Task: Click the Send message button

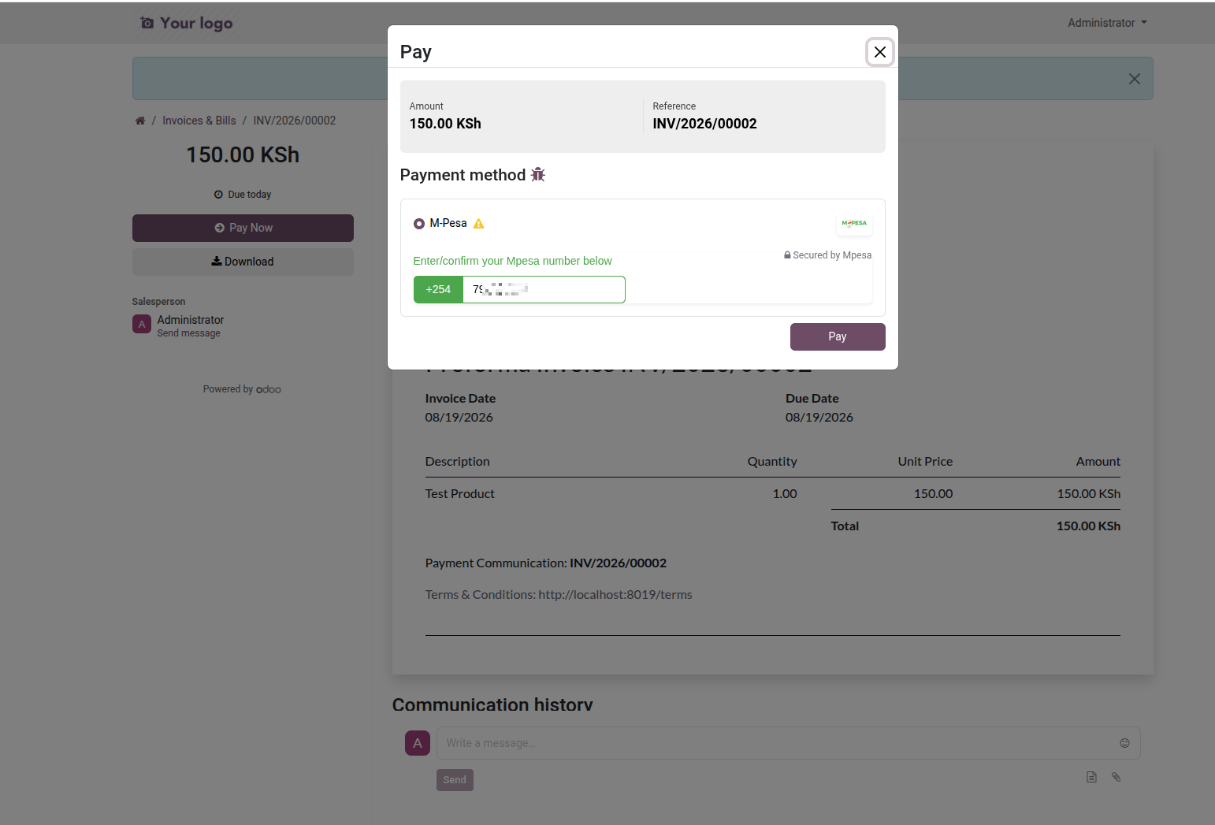Action: pos(455,780)
